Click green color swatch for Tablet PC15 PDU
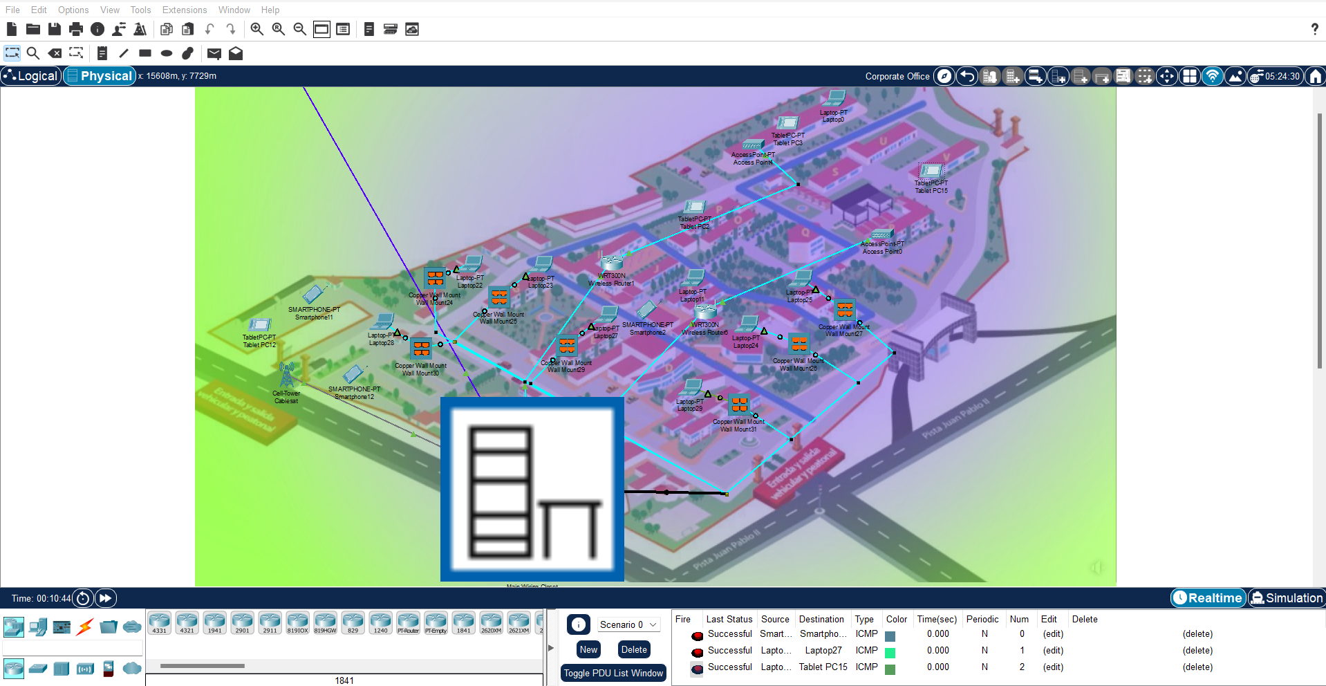Screen dimensions: 1326x686 890,669
